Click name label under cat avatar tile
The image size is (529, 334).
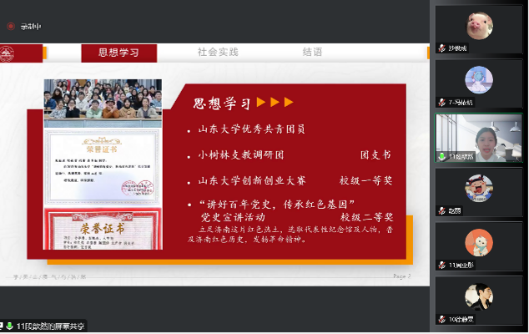point(461,265)
